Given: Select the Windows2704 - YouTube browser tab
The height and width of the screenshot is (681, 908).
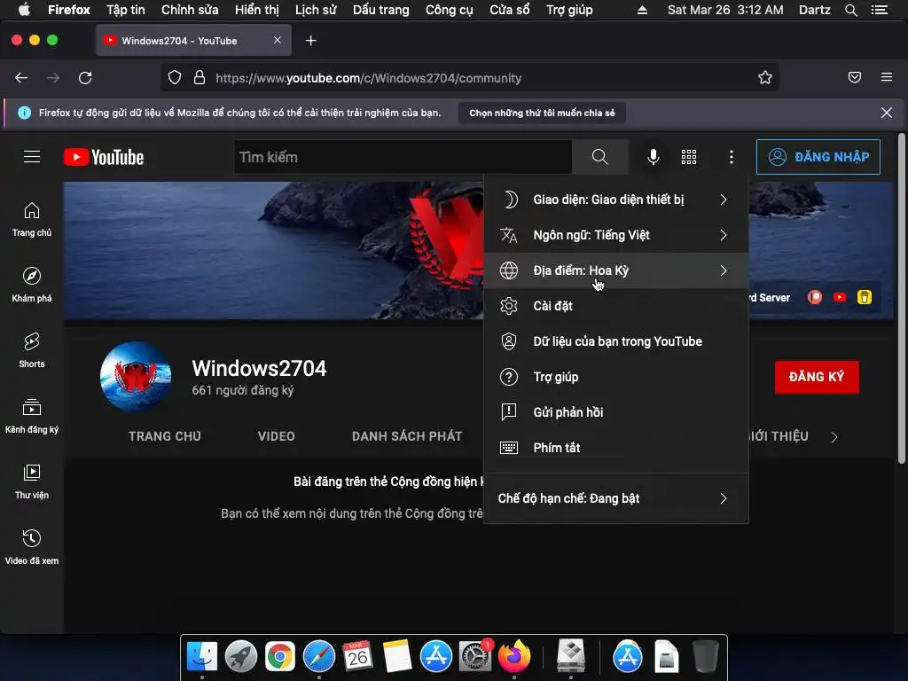Looking at the screenshot, I should [193, 41].
